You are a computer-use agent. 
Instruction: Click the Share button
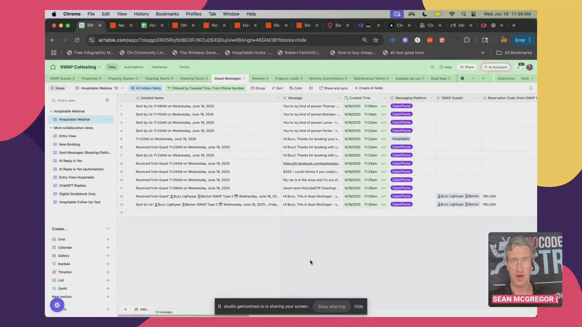467,67
